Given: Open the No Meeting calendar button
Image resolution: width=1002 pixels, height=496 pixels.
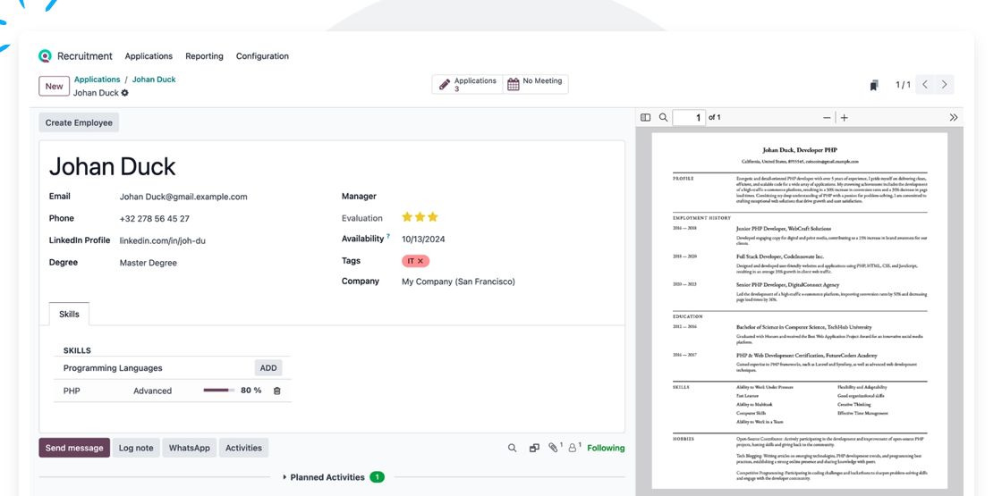Looking at the screenshot, I should tap(536, 84).
